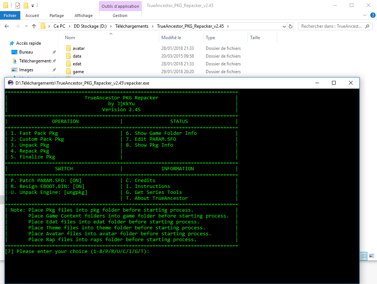Select the edat folder name
The image size is (377, 284).
click(x=77, y=64)
